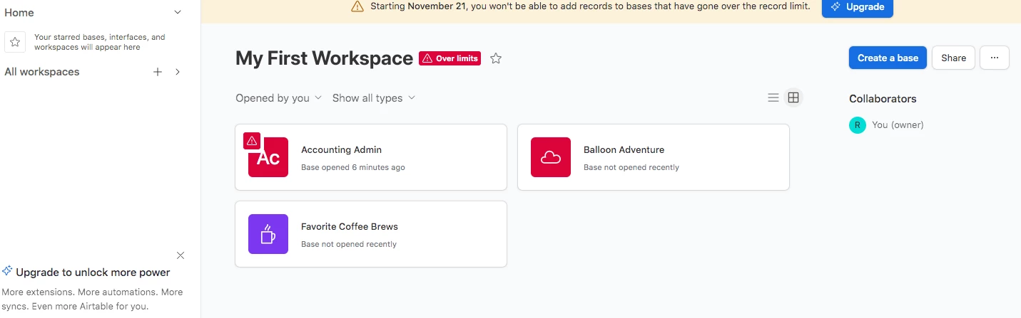Open the 'Show all types' dropdown
The image size is (1021, 318).
pos(374,98)
